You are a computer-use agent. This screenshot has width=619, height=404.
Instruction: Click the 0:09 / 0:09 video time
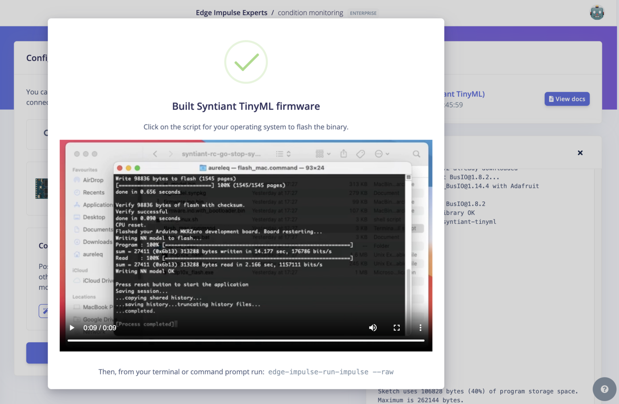tap(100, 328)
